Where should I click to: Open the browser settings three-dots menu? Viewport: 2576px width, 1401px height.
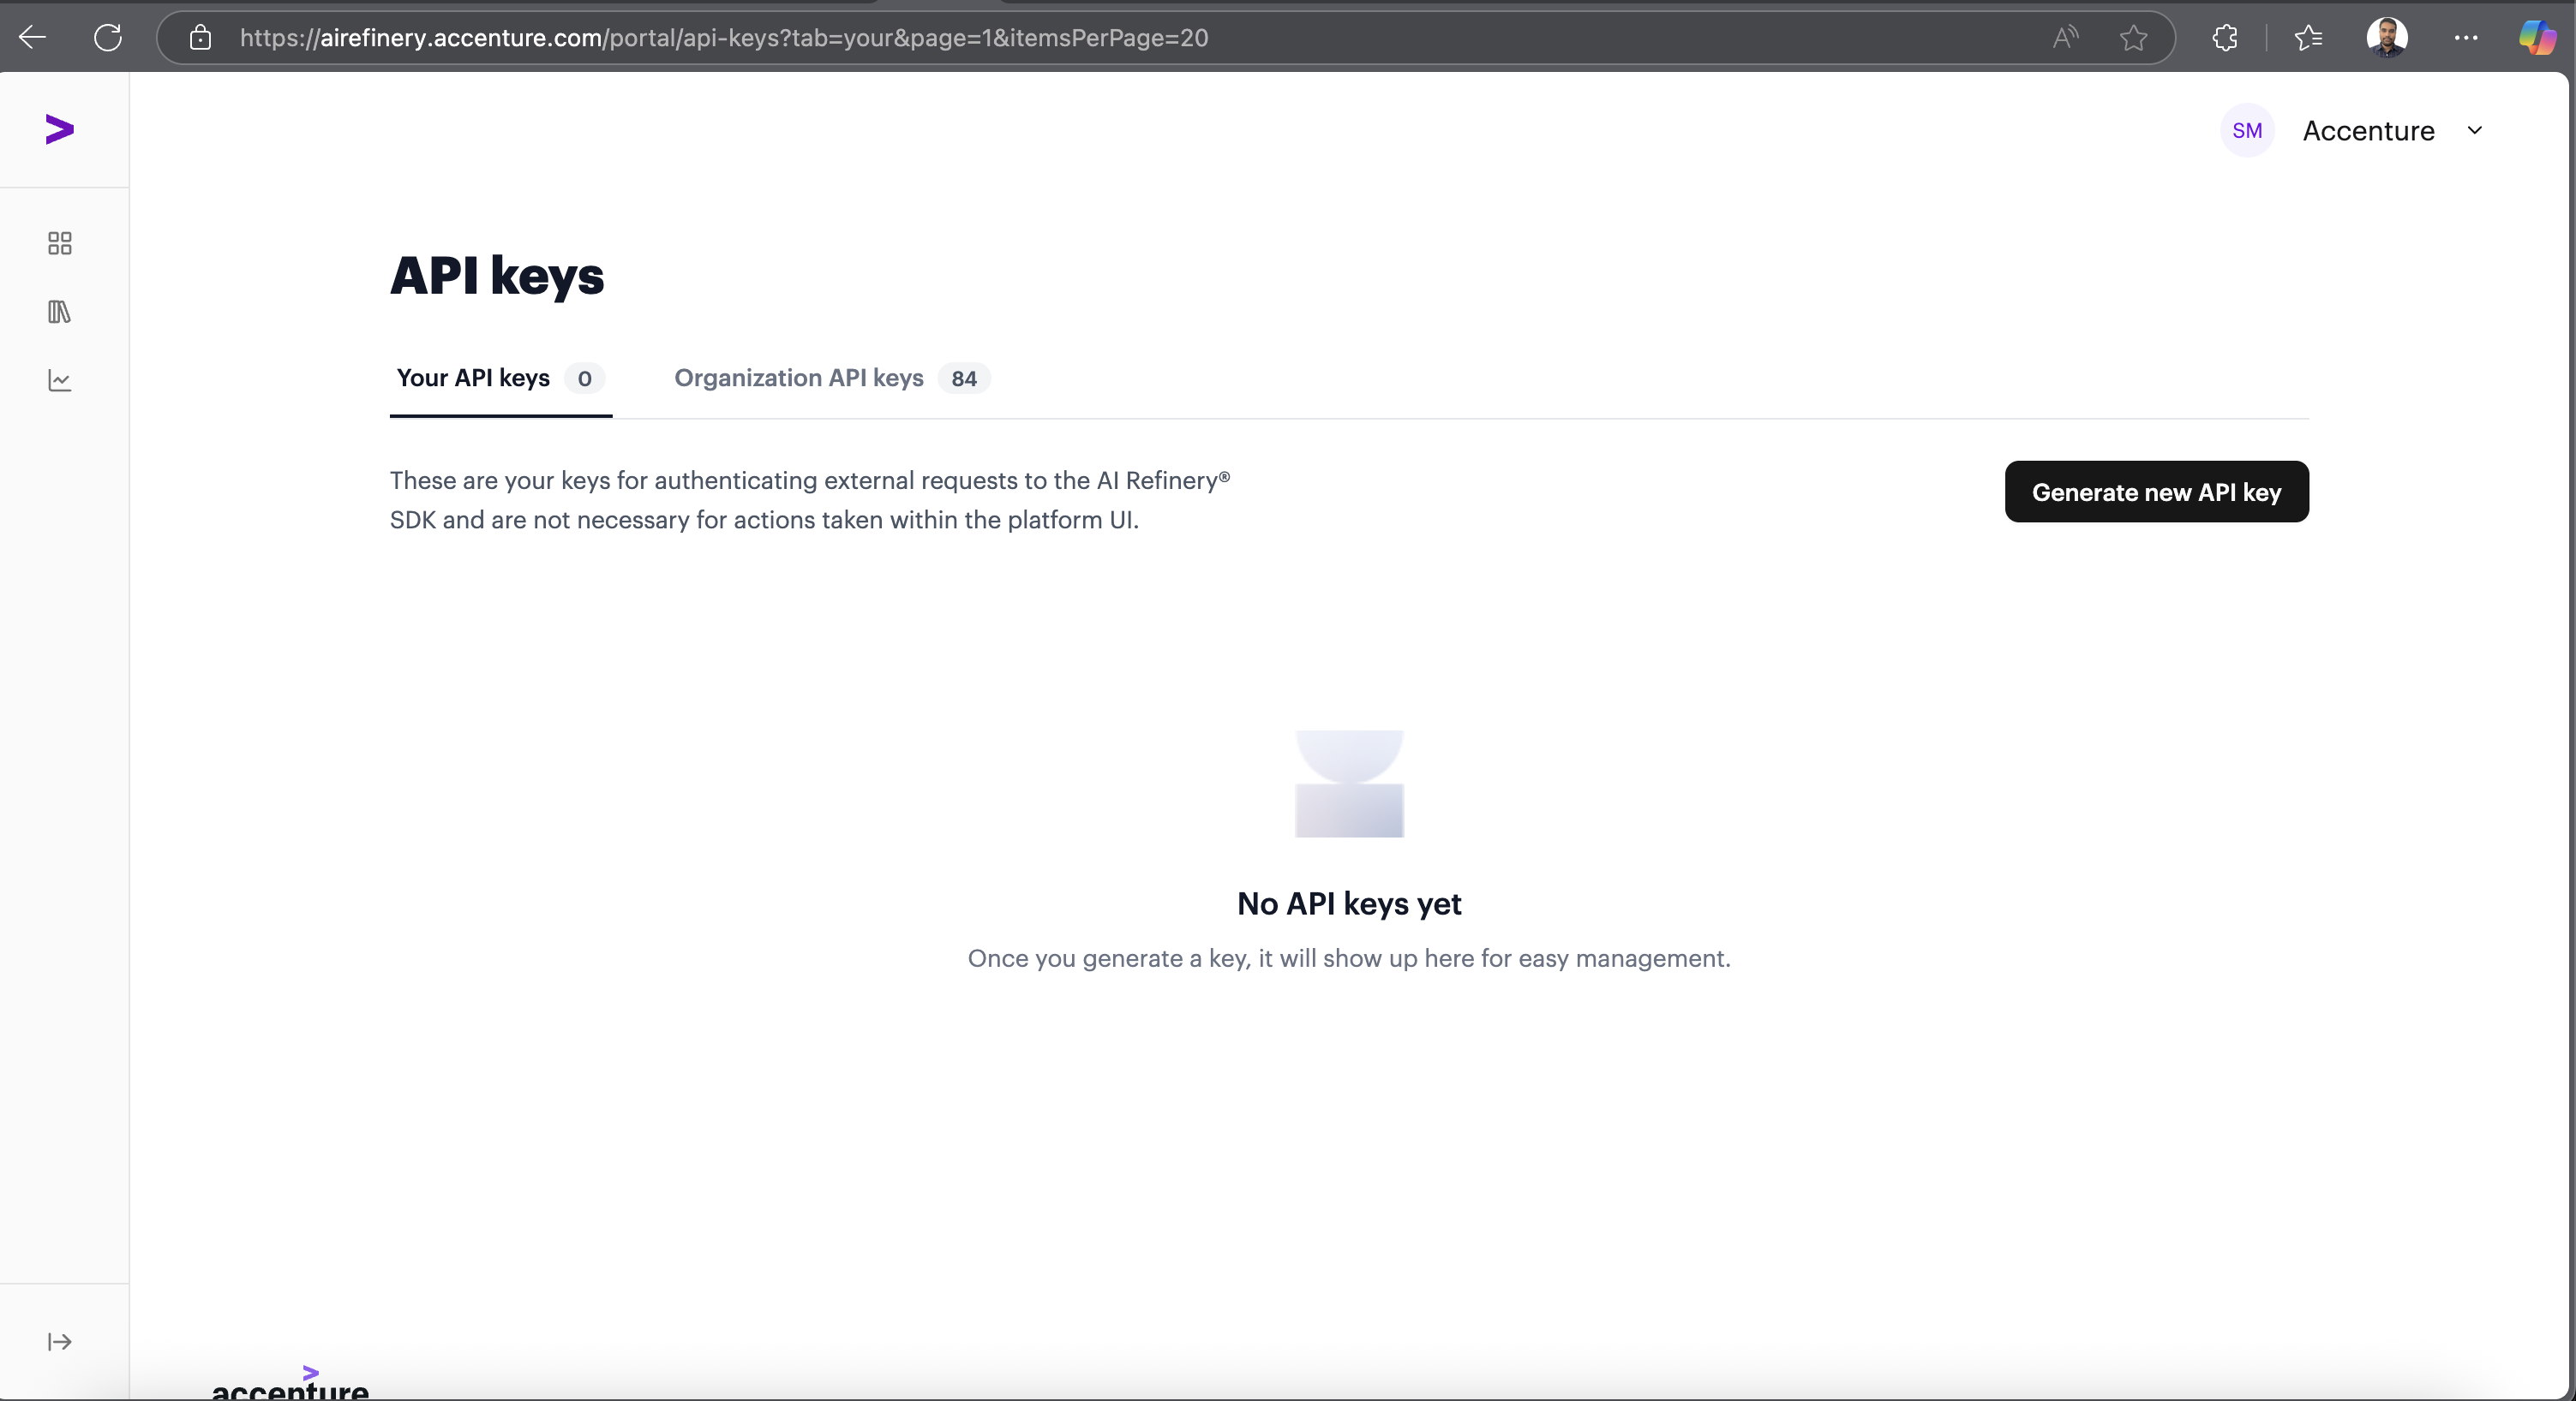point(2466,38)
